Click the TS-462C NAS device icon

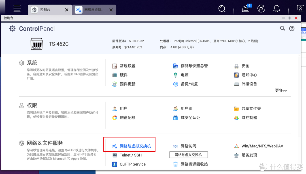[x=37, y=44]
